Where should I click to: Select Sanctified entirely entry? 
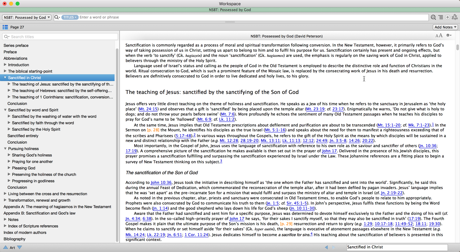point(23,136)
